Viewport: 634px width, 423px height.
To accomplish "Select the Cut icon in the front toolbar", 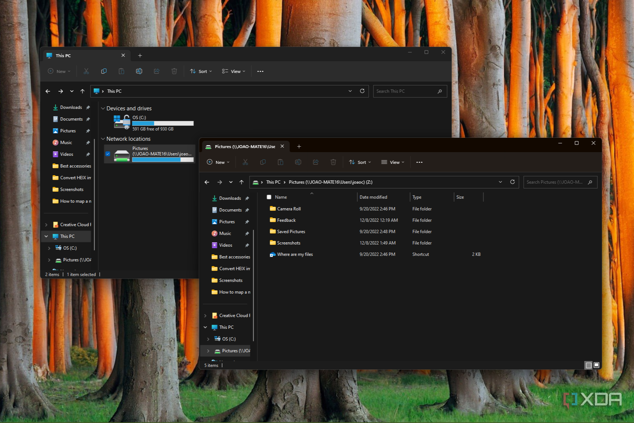I will [x=245, y=162].
